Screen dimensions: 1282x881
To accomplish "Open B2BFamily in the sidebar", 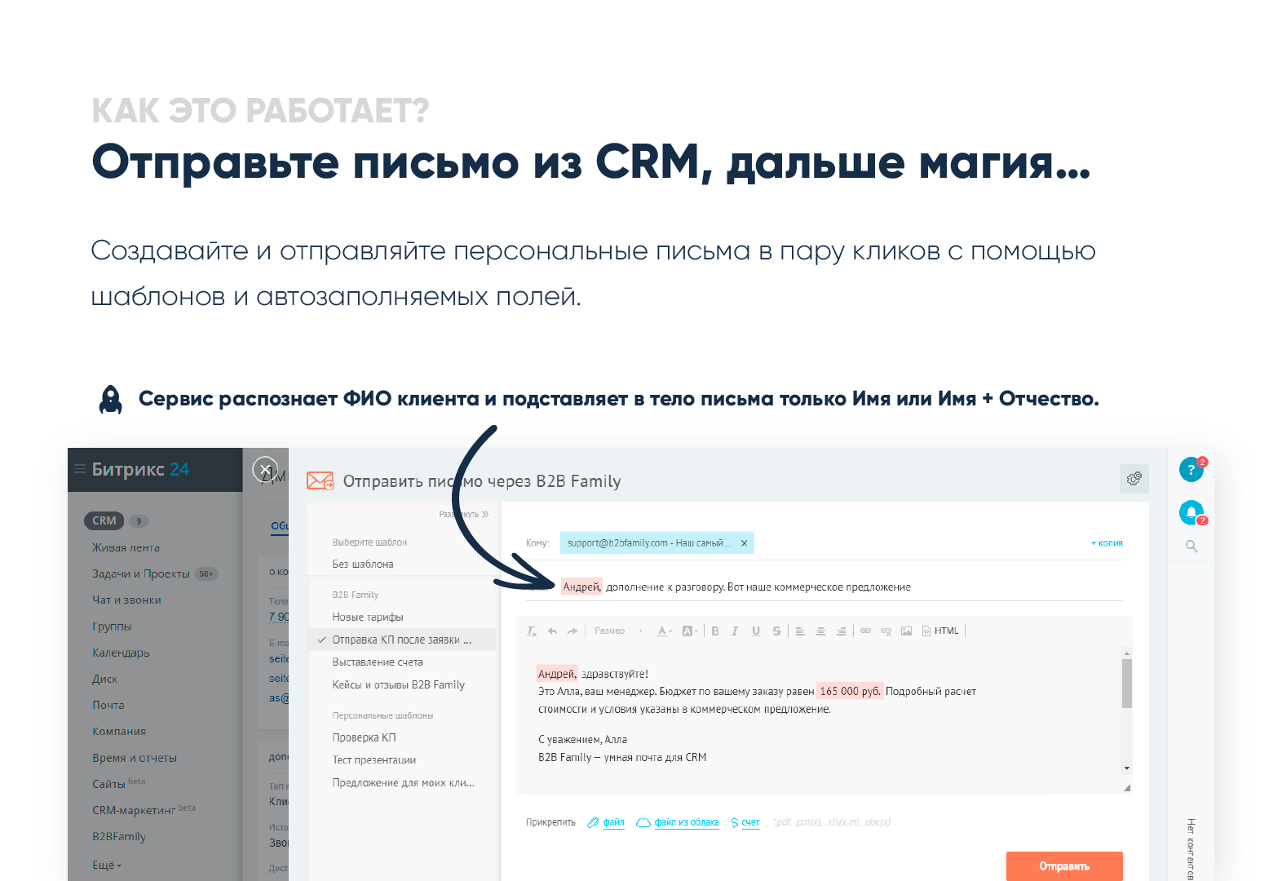I will [x=119, y=836].
